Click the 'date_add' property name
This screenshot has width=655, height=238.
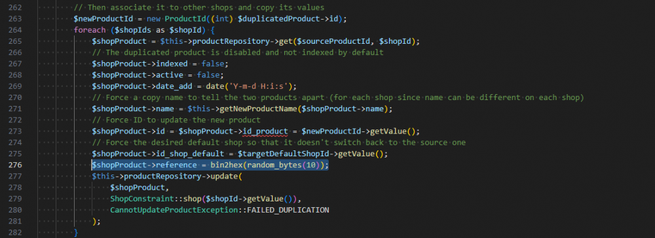pyautogui.click(x=174, y=86)
